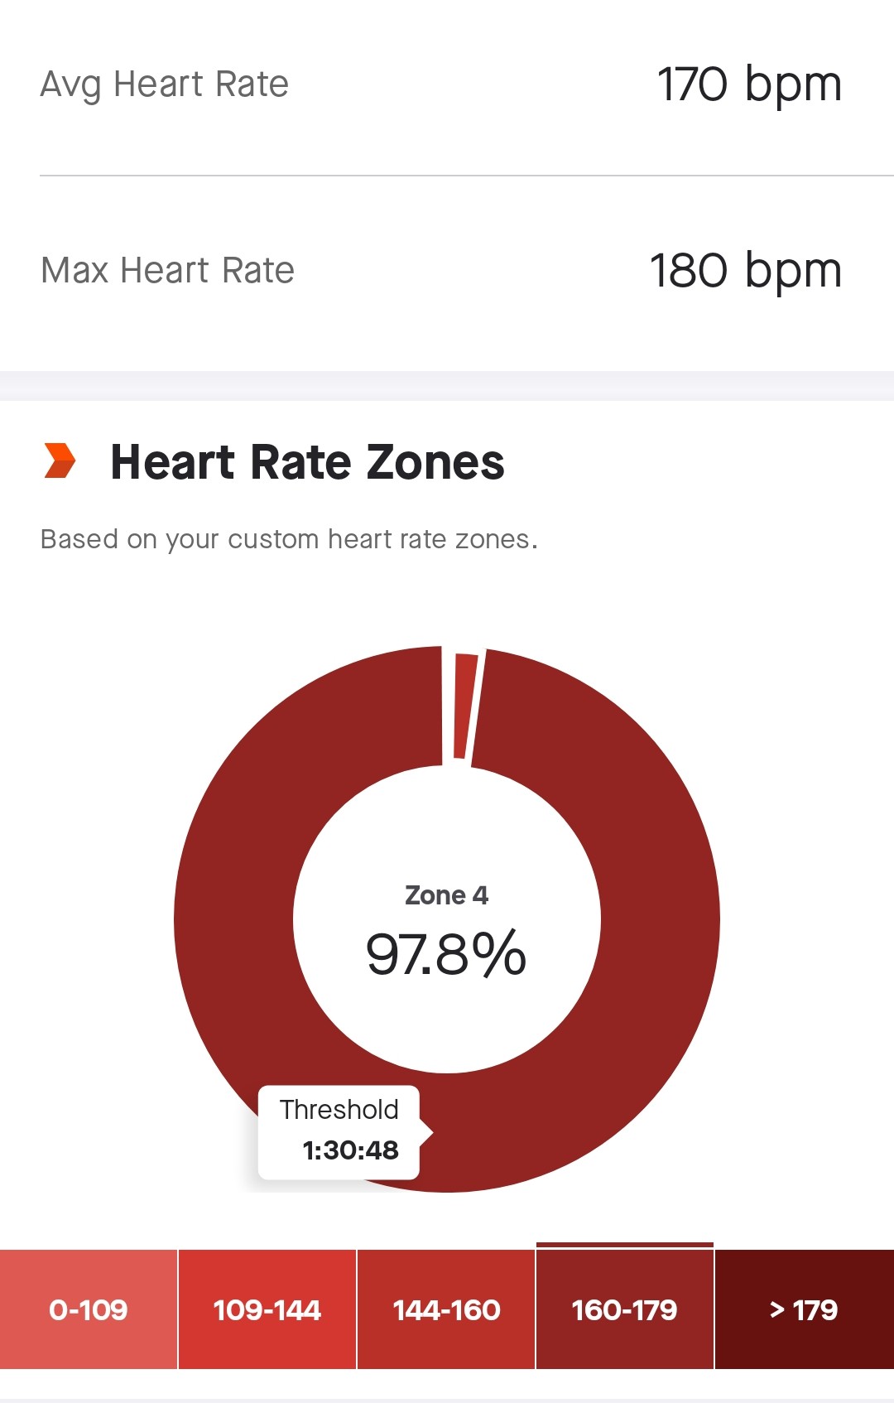This screenshot has height=1403, width=894.
Task: Tap the Threshold 1:30:48 tooltip
Action: 339,1131
